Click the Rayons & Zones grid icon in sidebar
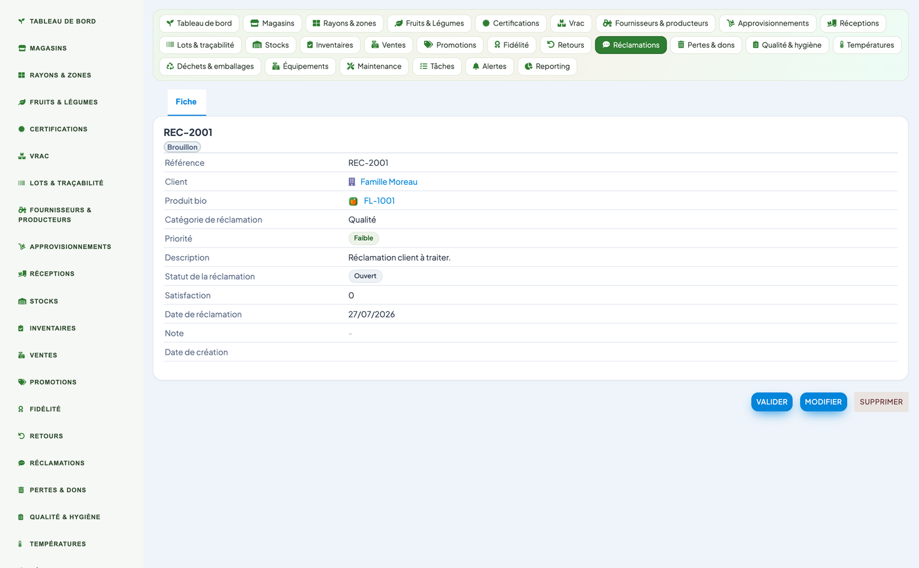The width and height of the screenshot is (919, 568). point(22,75)
